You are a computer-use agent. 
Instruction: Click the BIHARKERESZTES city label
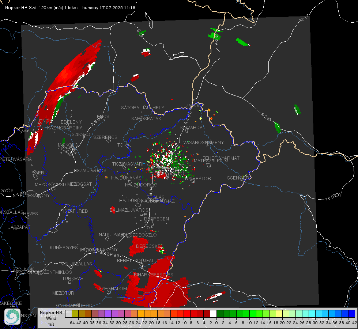click(154, 275)
